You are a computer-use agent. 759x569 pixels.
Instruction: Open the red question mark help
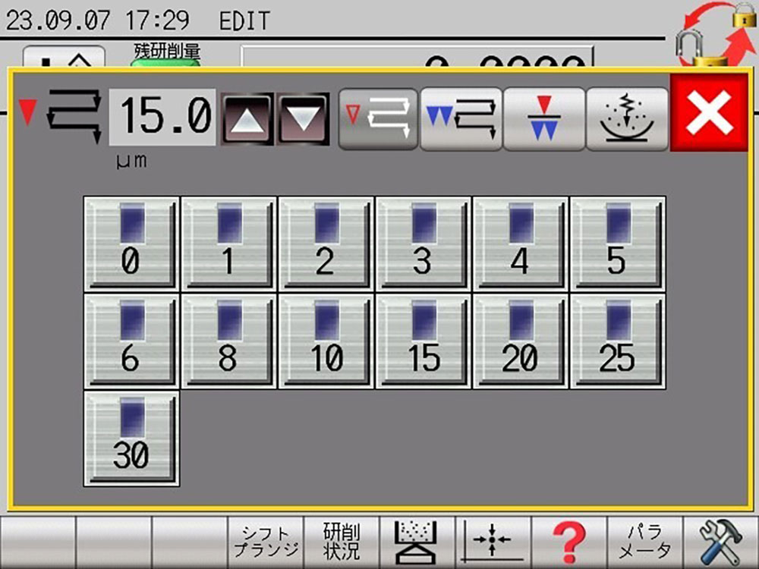pyautogui.click(x=568, y=542)
